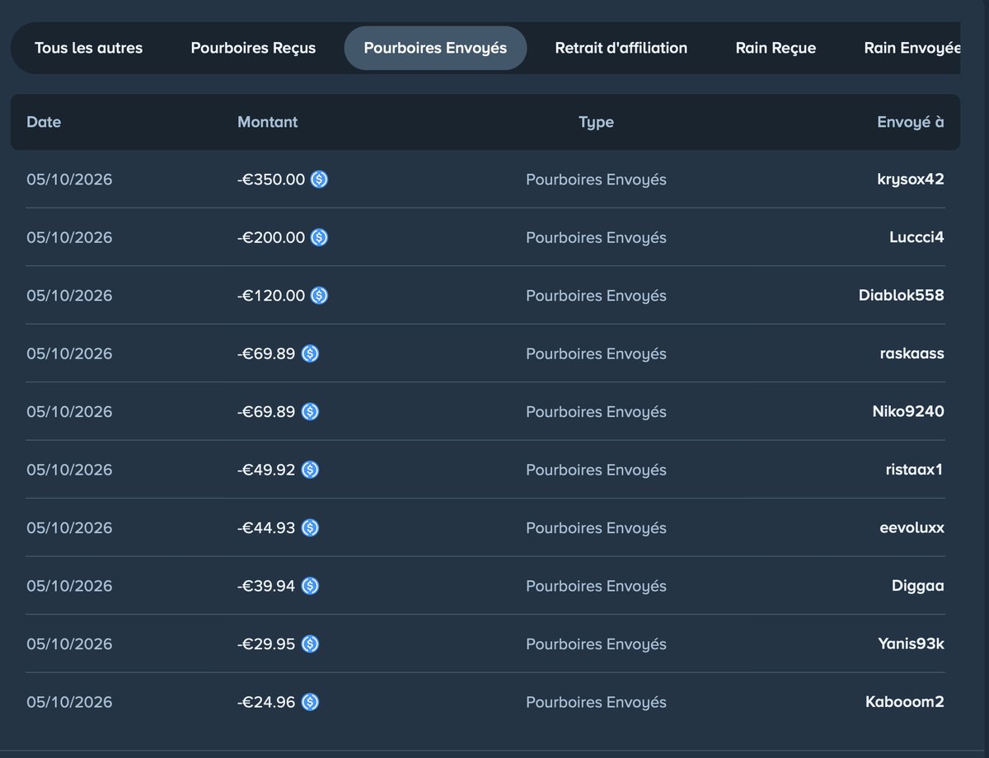Open recipient ristaax1
The width and height of the screenshot is (989, 758).
click(914, 470)
